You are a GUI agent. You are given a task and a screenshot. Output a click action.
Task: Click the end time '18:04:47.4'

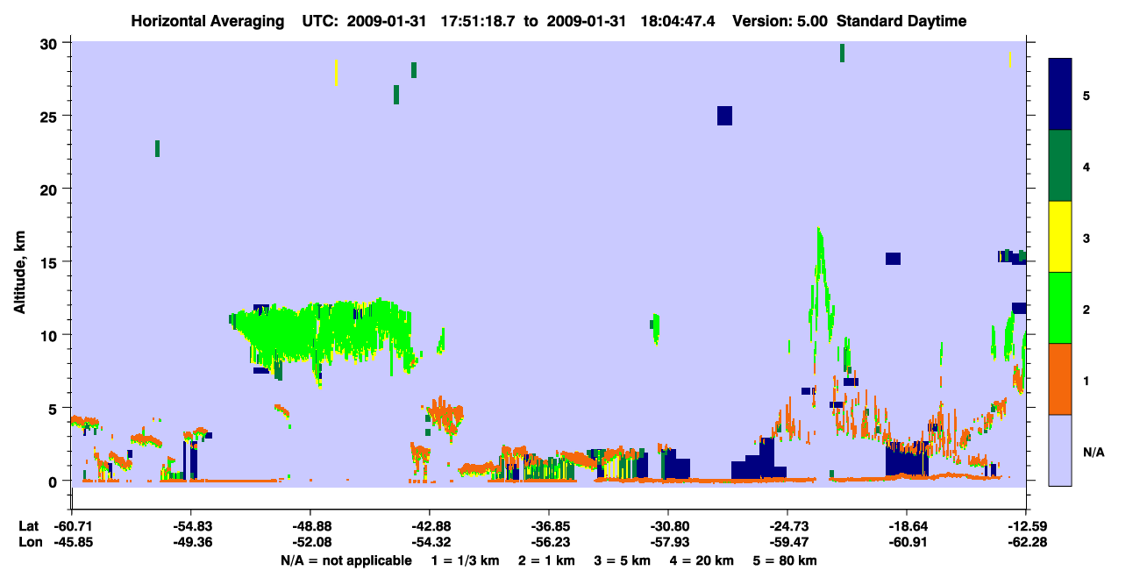[679, 21]
